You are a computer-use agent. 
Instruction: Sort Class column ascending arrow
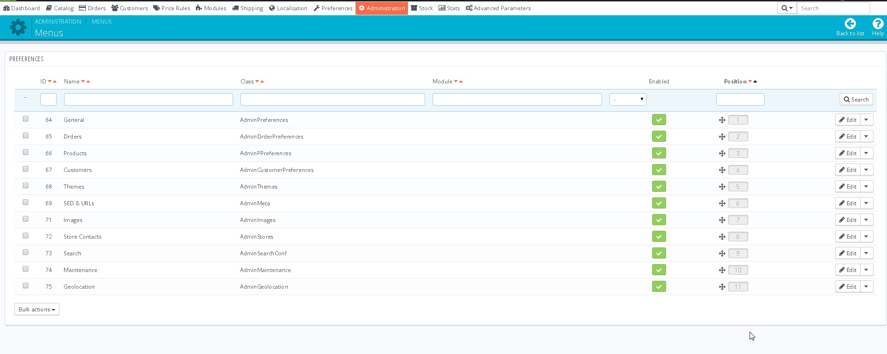click(x=262, y=82)
